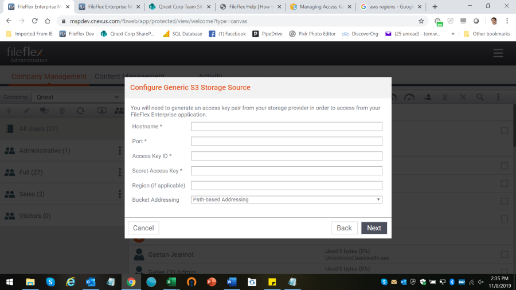Click the monitor lock icon

point(101,111)
